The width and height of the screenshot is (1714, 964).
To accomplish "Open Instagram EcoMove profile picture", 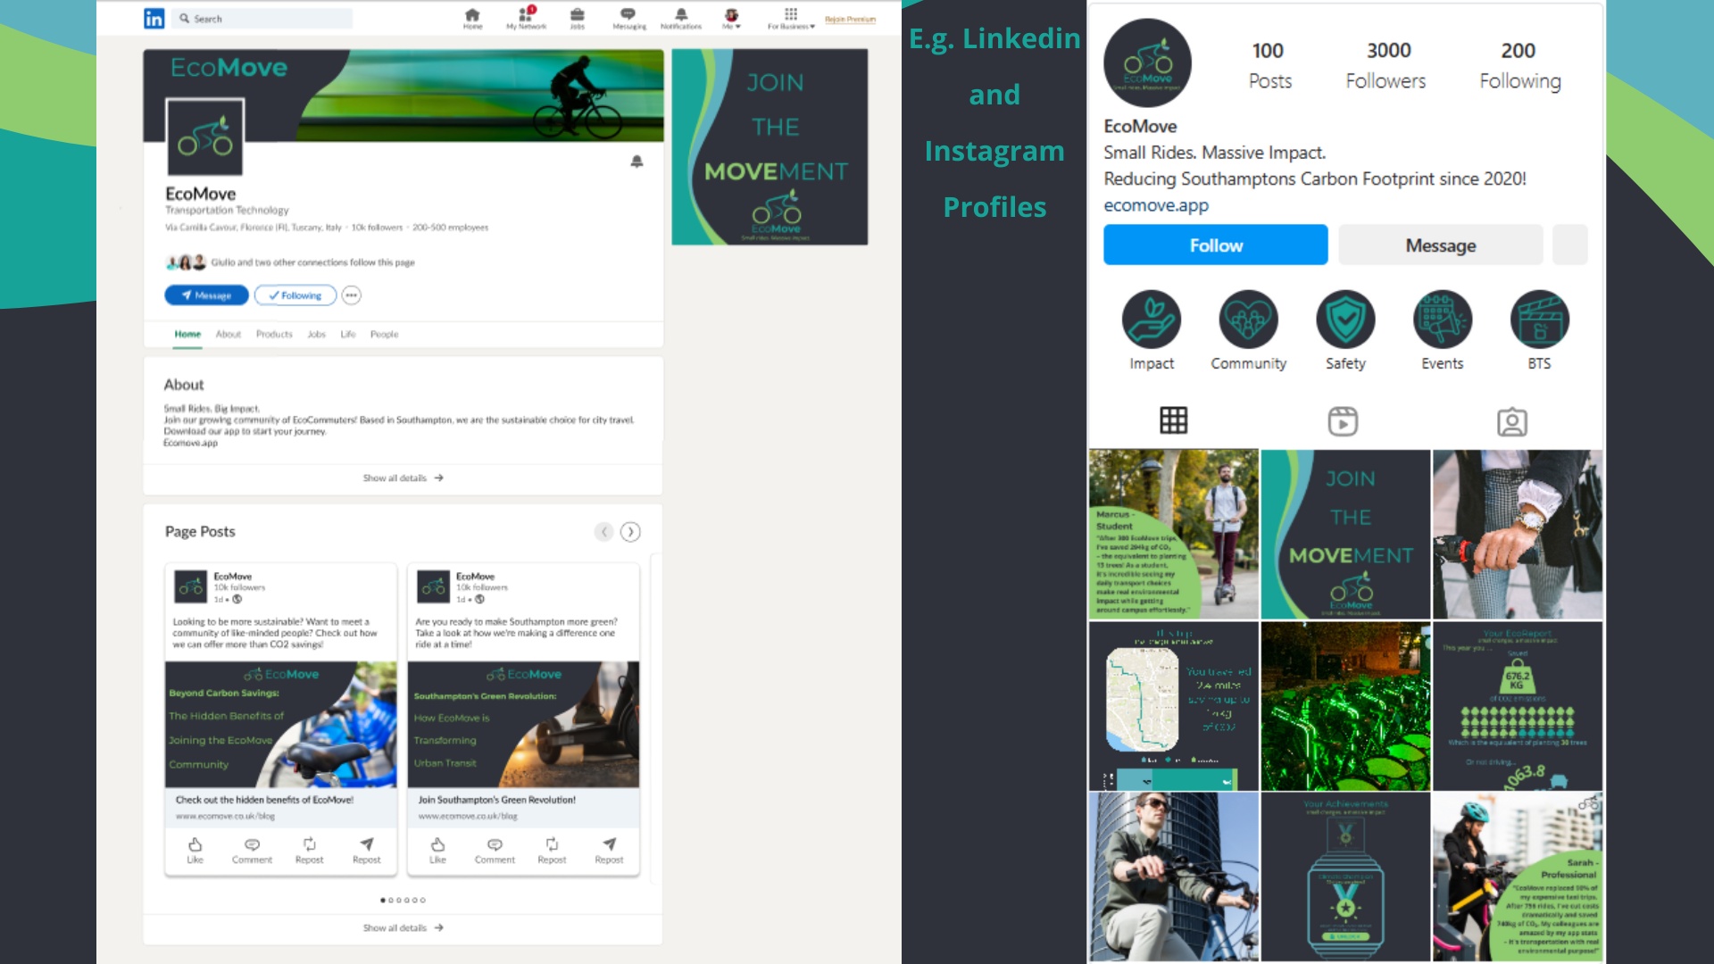I will click(1148, 63).
